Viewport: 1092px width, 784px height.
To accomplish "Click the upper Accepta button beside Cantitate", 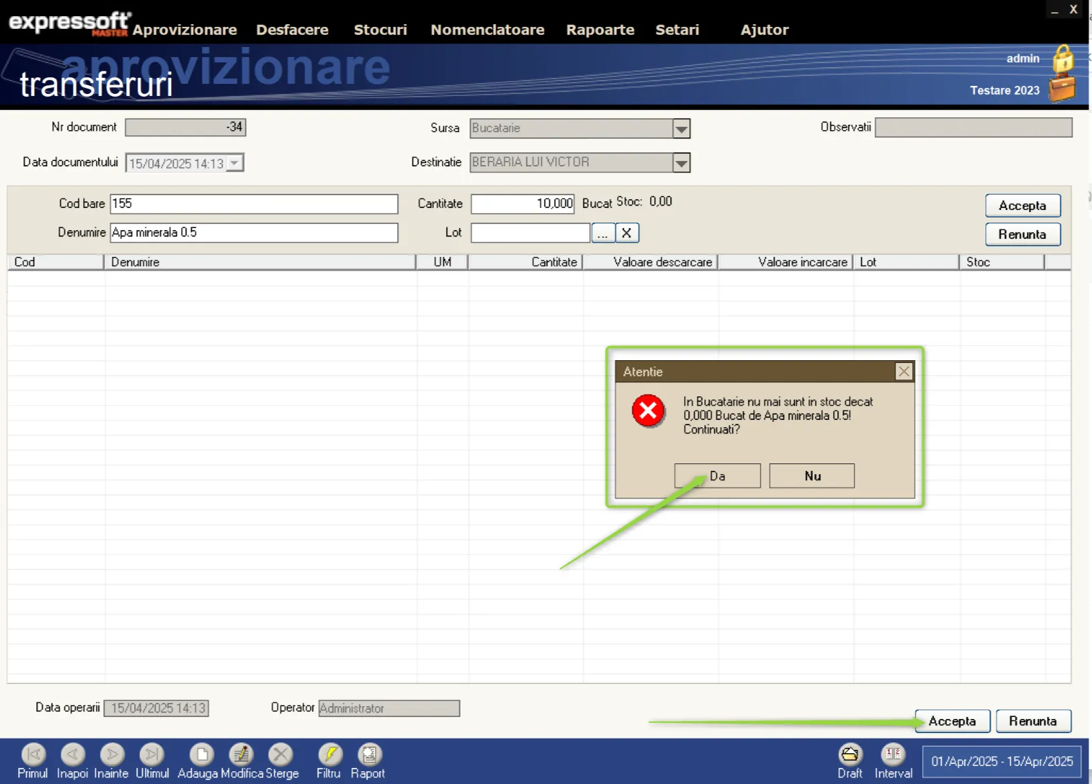I will (1022, 205).
